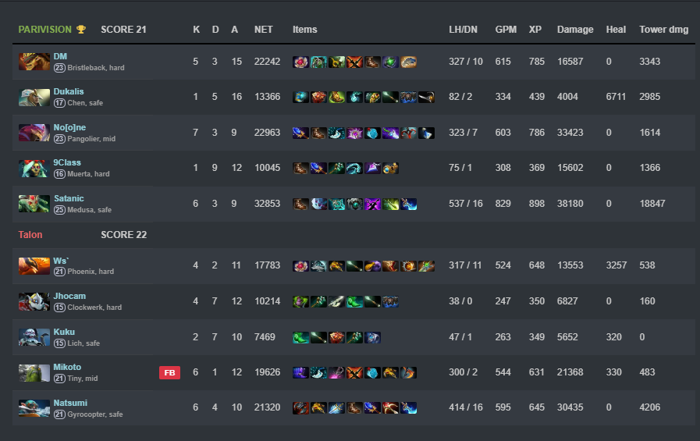Open the Talon team link

[x=30, y=235]
